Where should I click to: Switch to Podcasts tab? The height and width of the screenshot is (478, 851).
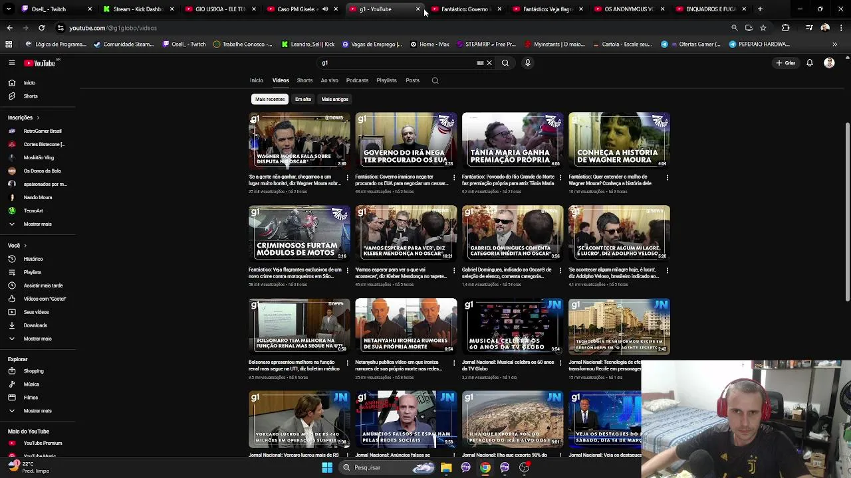tap(357, 80)
